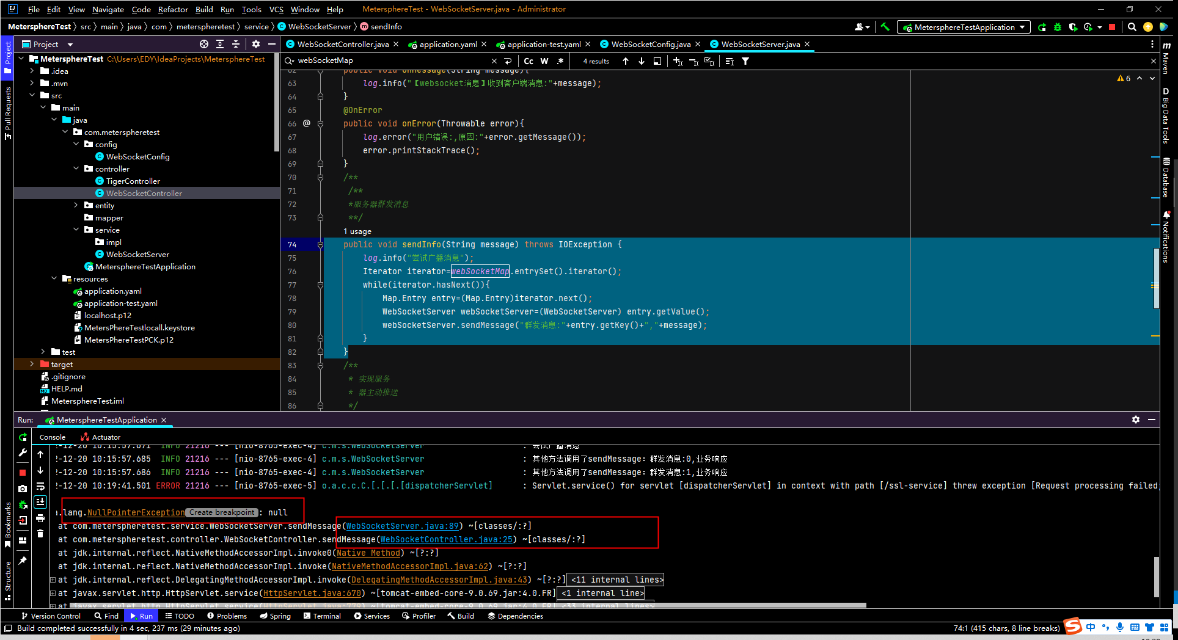1178x640 pixels.
Task: Click microphone icon in system tray
Action: coord(1120,627)
